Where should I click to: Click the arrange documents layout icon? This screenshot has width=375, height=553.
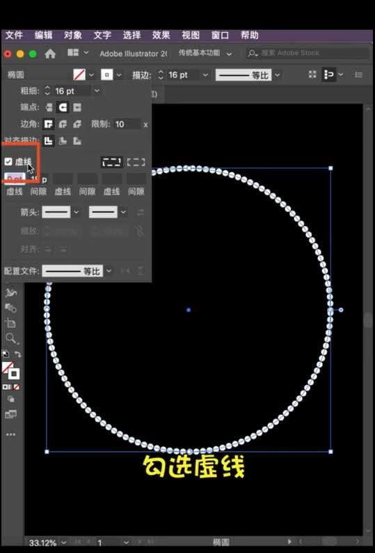[x=73, y=52]
